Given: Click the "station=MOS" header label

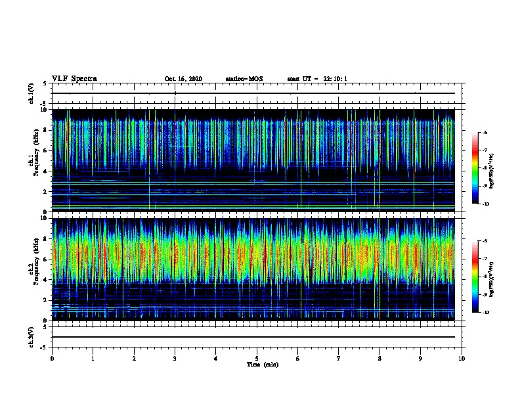Looking at the screenshot, I should 244,79.
